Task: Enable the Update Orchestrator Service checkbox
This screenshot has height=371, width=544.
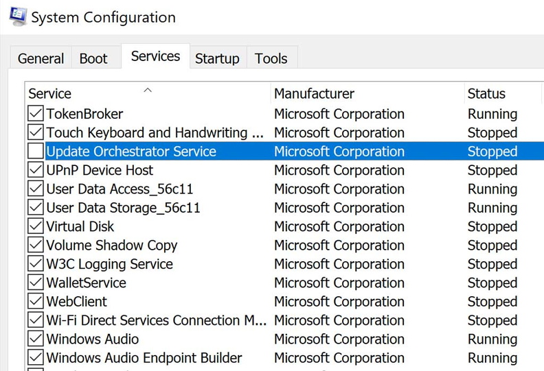Action: (36, 151)
